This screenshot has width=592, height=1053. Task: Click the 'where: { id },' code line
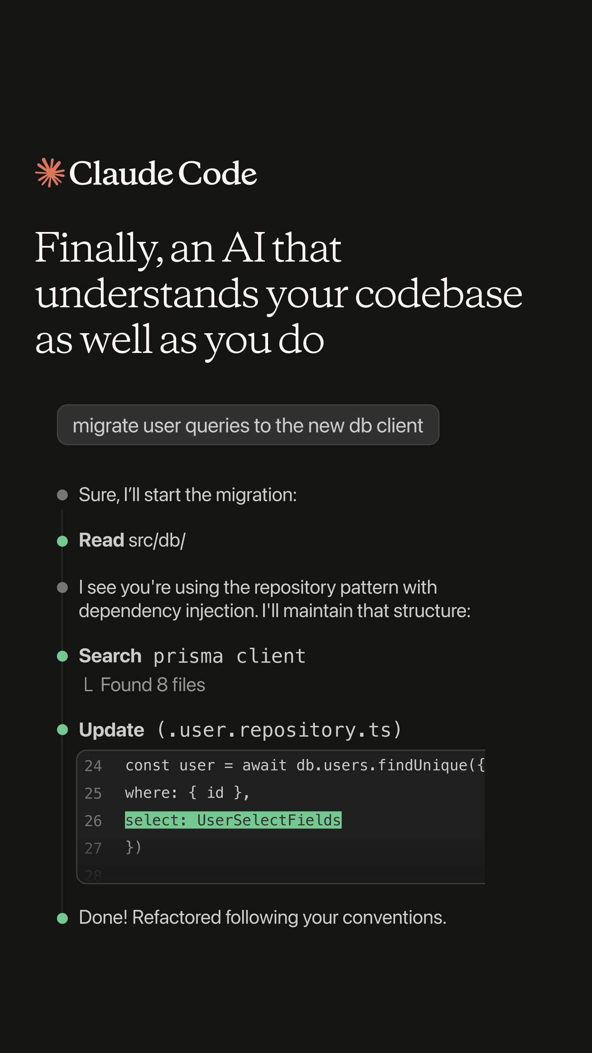187,793
